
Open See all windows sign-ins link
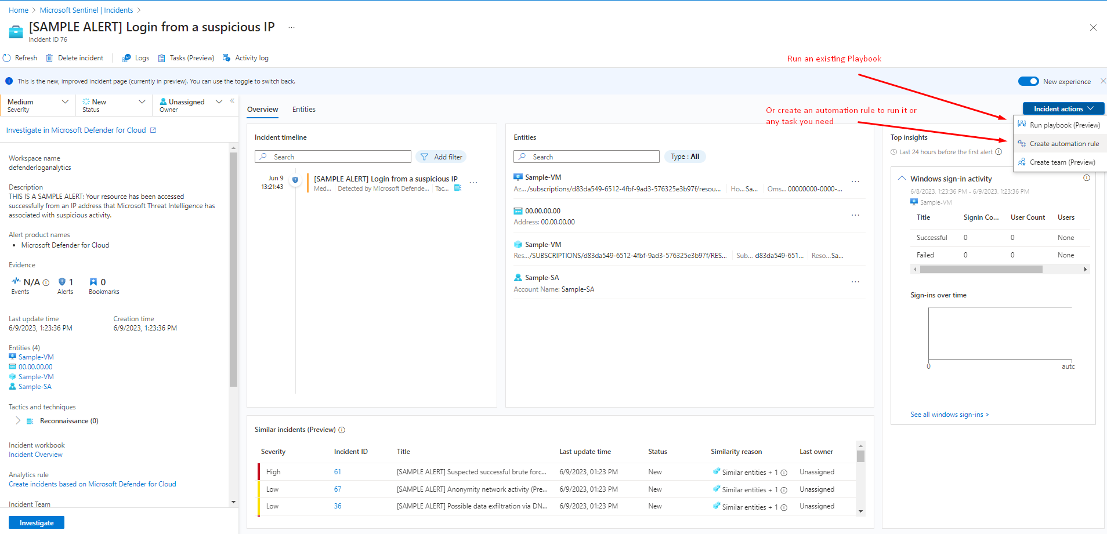coord(949,415)
